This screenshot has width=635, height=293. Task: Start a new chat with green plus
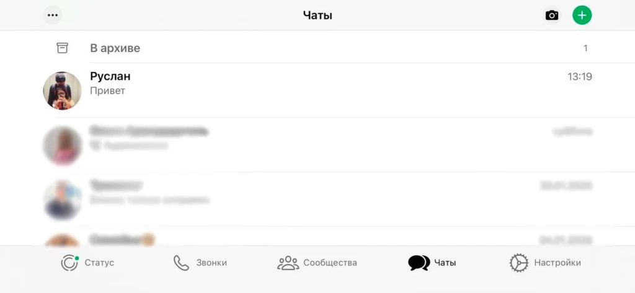pyautogui.click(x=582, y=15)
